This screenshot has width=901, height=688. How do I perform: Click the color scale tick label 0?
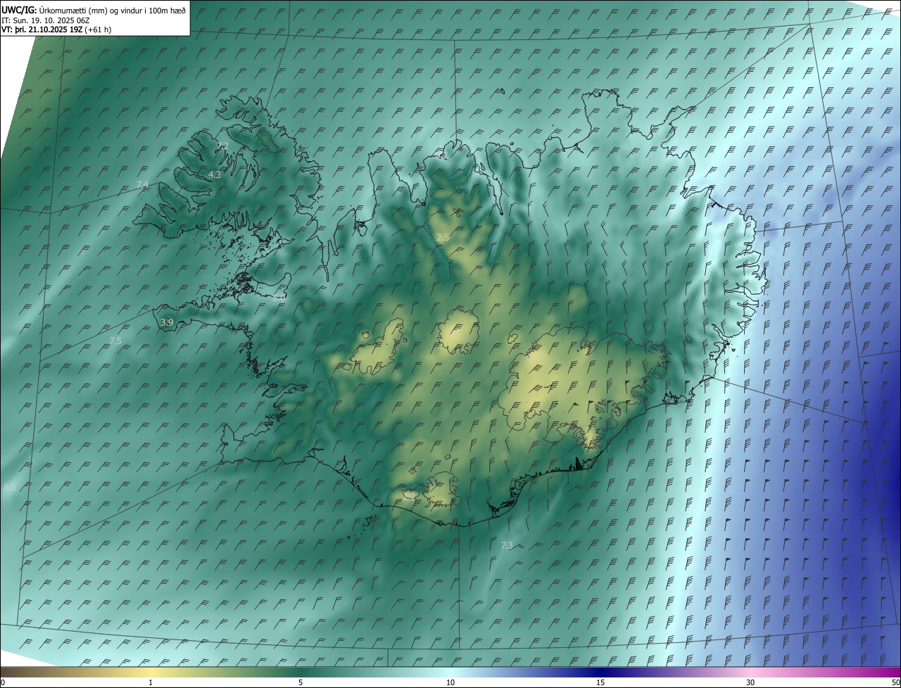pos(3,682)
